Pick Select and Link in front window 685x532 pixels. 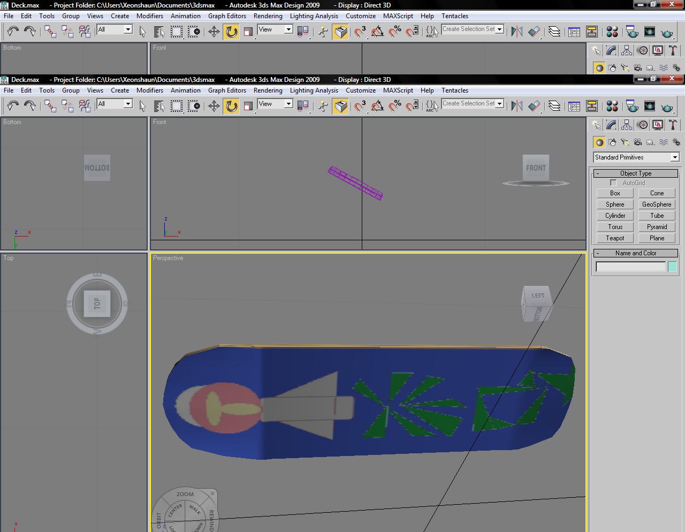(x=50, y=106)
